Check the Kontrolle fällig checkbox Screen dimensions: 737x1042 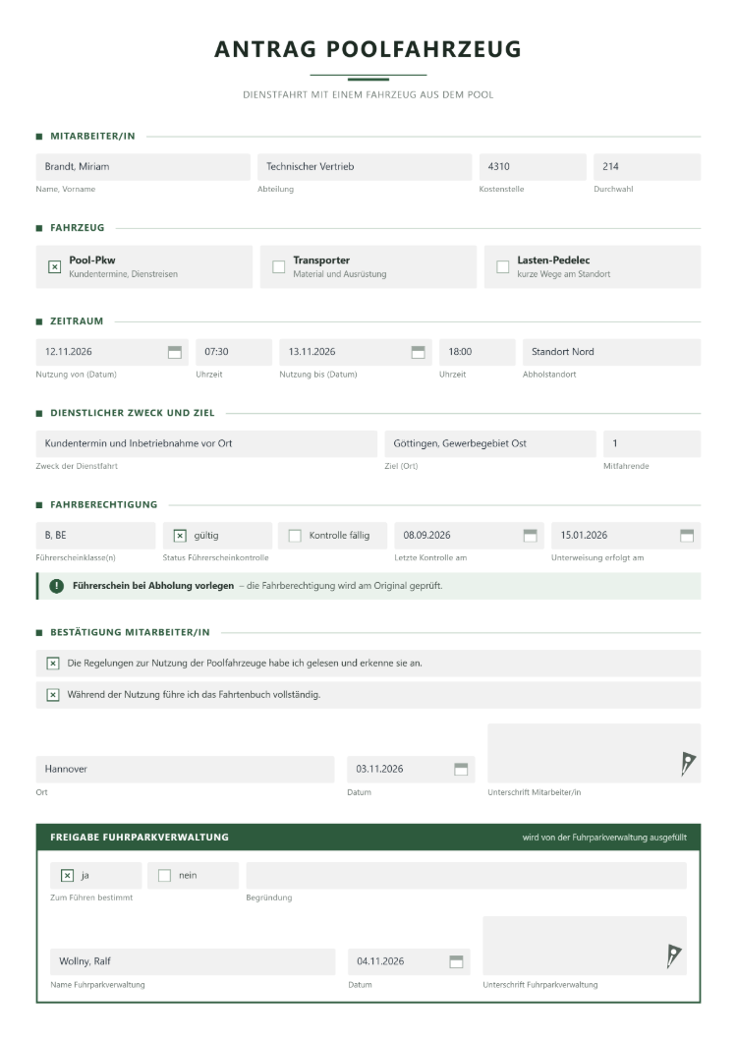click(x=295, y=536)
